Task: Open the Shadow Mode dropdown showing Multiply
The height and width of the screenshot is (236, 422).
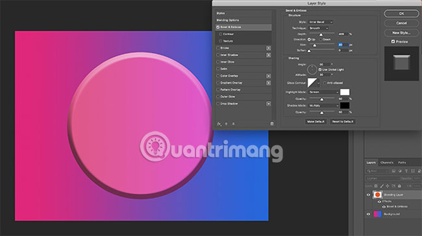Action: click(x=323, y=106)
